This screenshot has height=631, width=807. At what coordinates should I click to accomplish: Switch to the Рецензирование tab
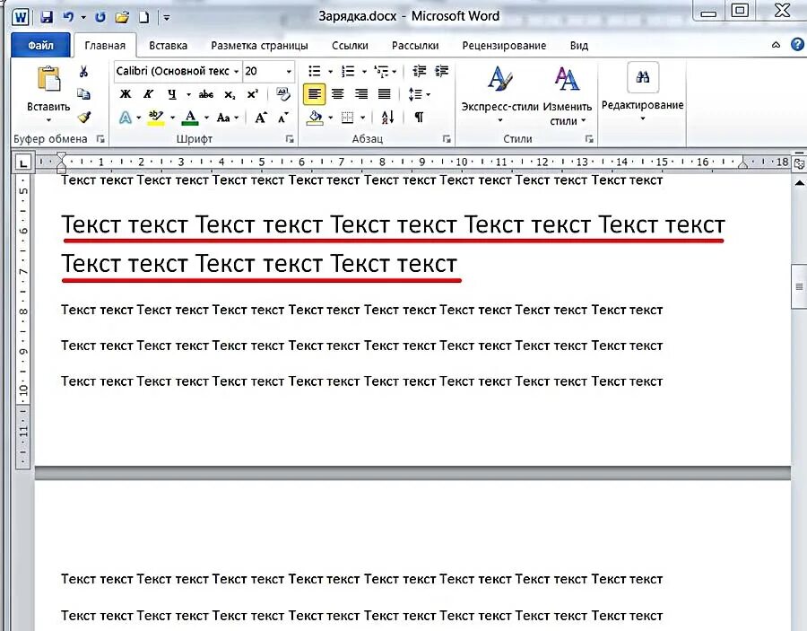pos(504,46)
